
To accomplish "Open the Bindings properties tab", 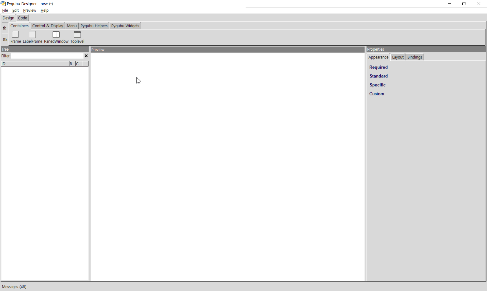I will coord(414,57).
